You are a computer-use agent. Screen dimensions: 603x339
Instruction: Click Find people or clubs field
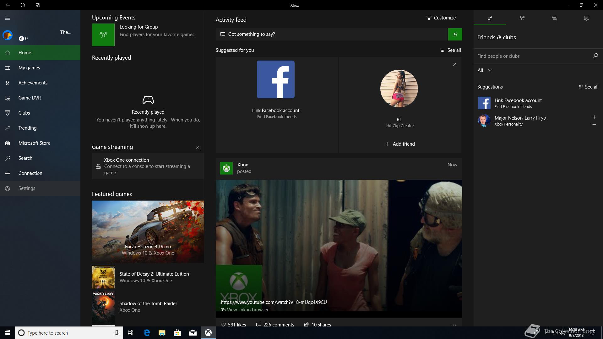coord(533,56)
